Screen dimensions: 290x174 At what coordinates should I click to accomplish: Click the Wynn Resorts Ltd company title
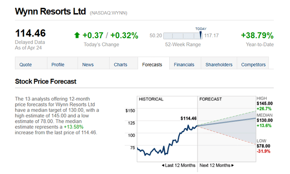coord(50,11)
